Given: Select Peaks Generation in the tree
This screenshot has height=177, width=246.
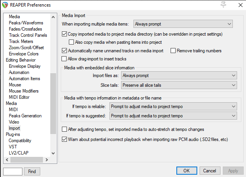Looking at the screenshot, I should (25, 116).
